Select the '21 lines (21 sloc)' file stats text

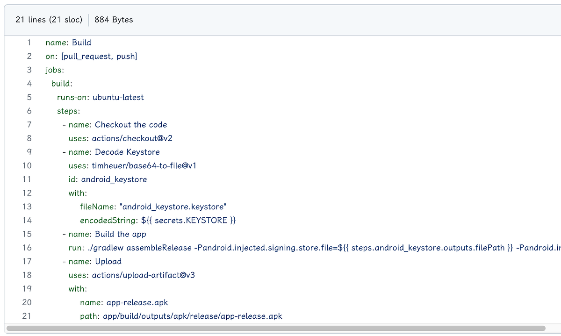49,20
